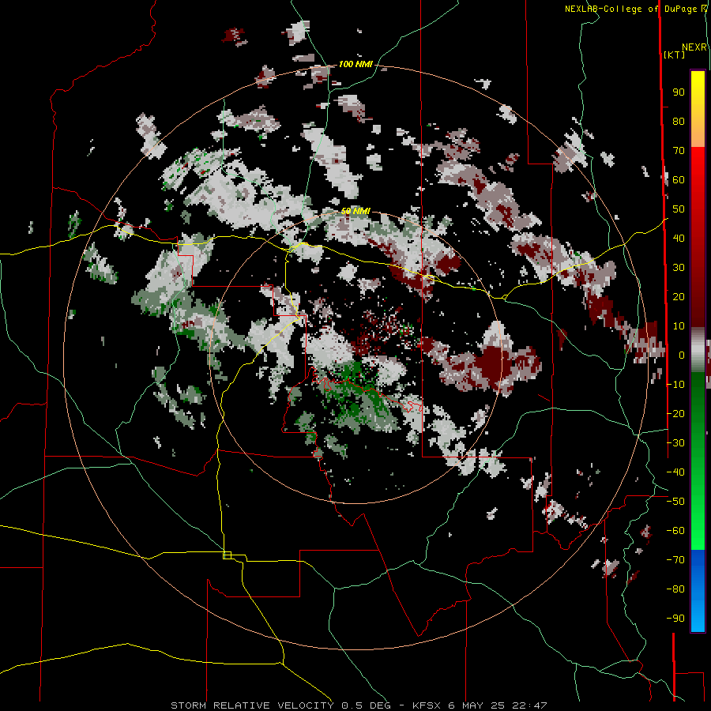Click the NEXR label at top right
Viewport: 711px width, 711px height.
pos(694,47)
